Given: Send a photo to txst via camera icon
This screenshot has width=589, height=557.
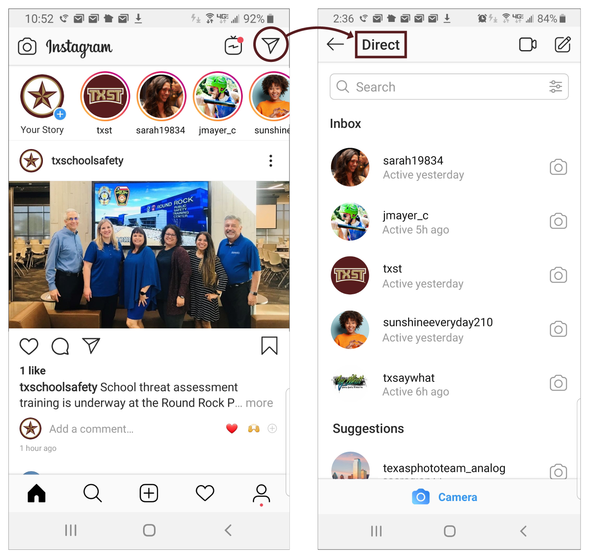Looking at the screenshot, I should tap(558, 275).
